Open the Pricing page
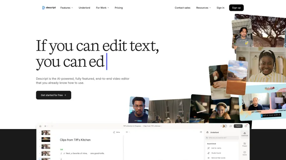Viewport: 286px width, 160px height. point(119,8)
